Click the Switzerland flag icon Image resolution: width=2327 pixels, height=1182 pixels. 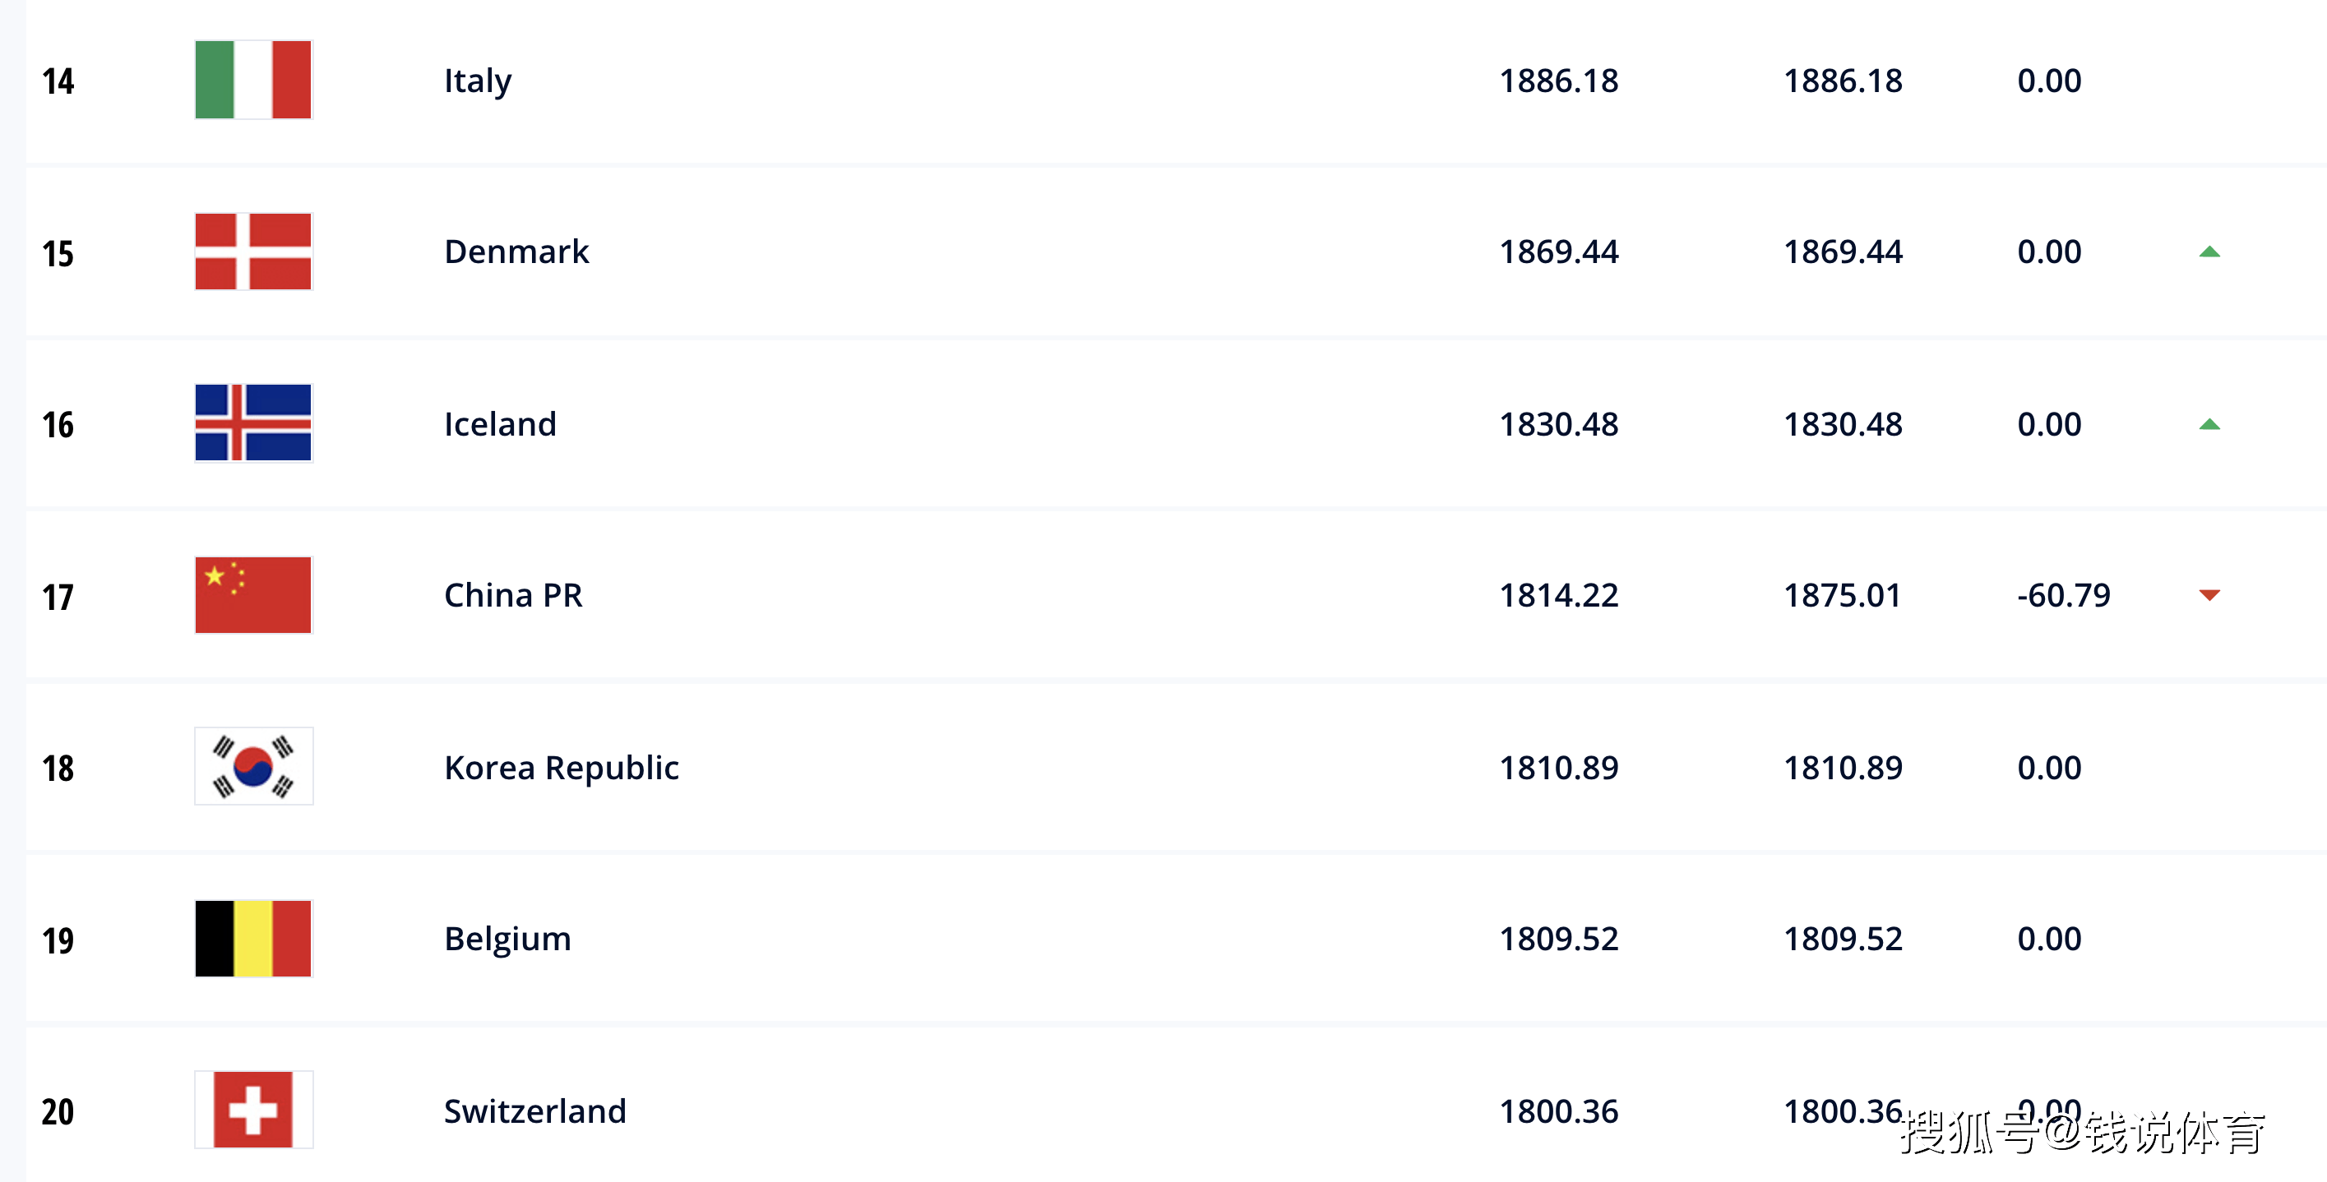click(253, 1109)
